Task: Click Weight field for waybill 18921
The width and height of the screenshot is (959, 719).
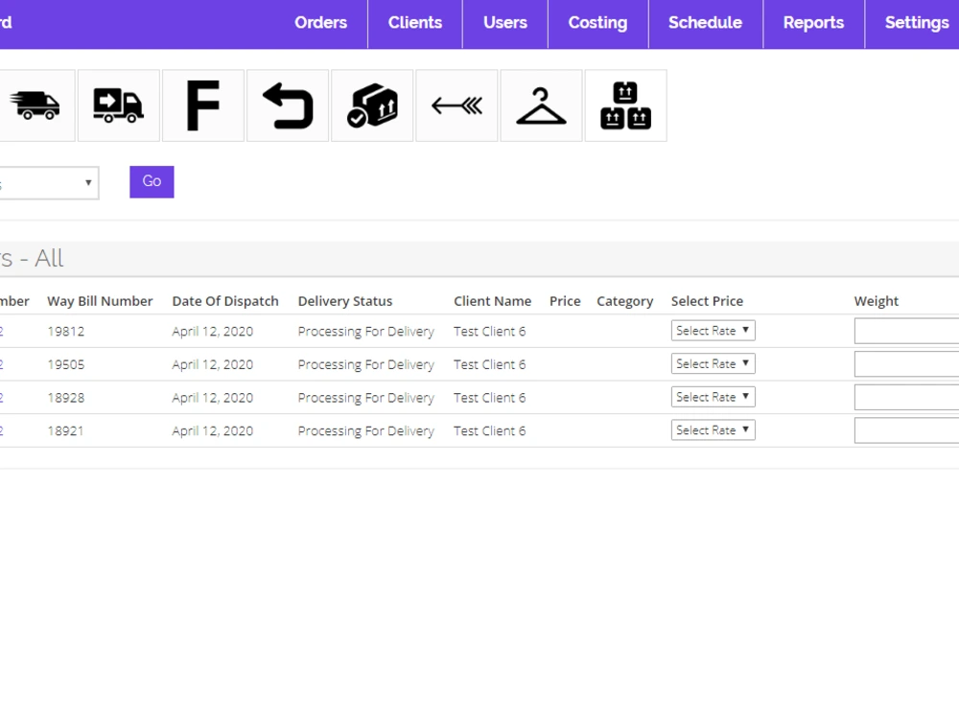Action: [x=906, y=430]
